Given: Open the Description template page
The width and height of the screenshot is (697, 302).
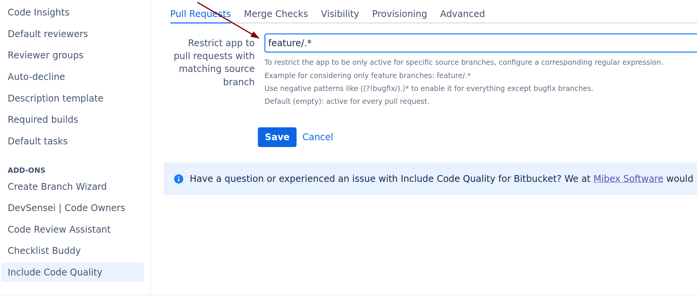Looking at the screenshot, I should point(55,99).
